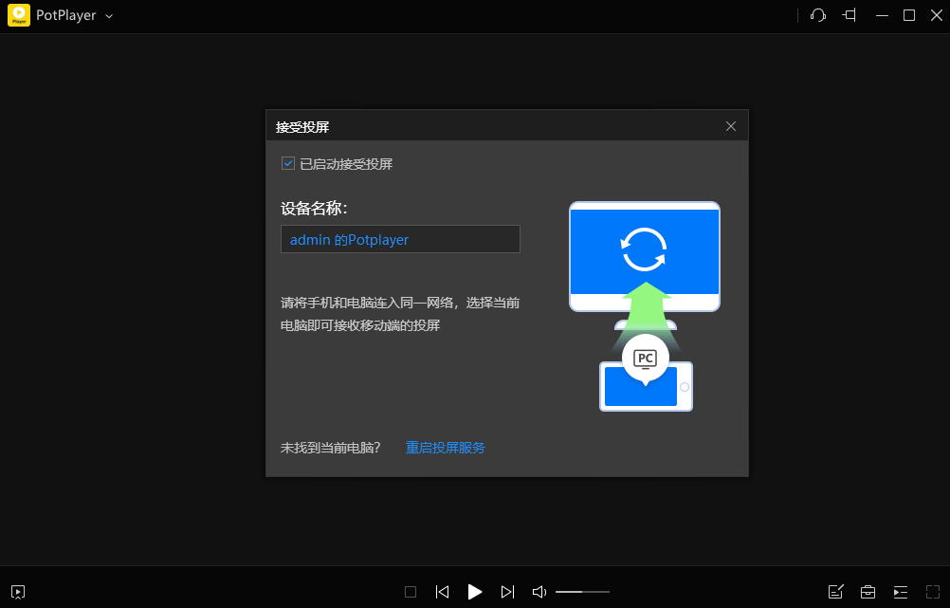This screenshot has height=608, width=950.
Task: Enter fullscreen using the bottom-right icon
Action: pos(933,591)
